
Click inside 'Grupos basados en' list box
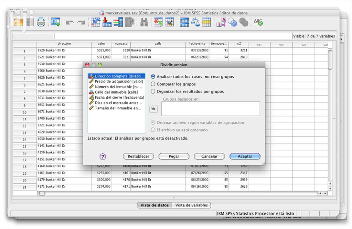point(211,109)
